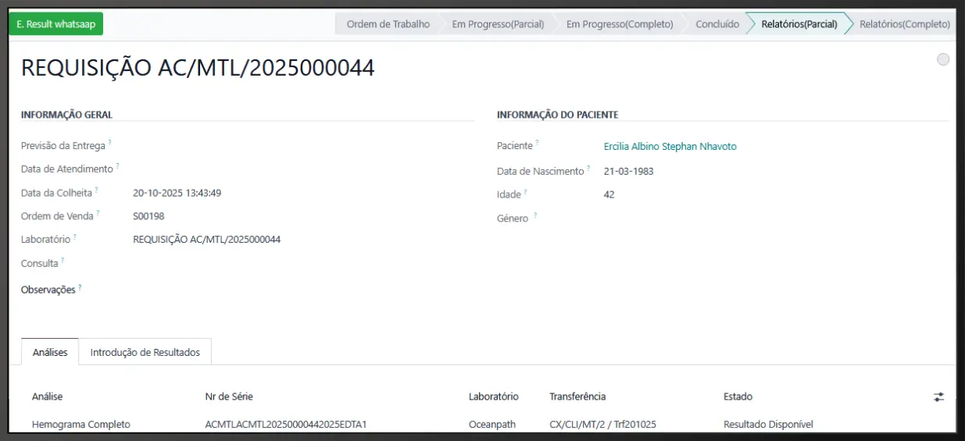The image size is (965, 441).
Task: Switch to the Análises tab
Action: pos(50,352)
